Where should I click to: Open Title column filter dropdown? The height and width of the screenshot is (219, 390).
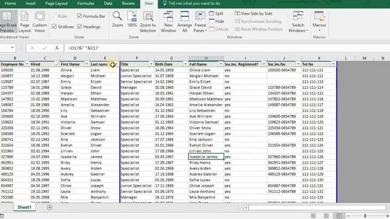151,64
